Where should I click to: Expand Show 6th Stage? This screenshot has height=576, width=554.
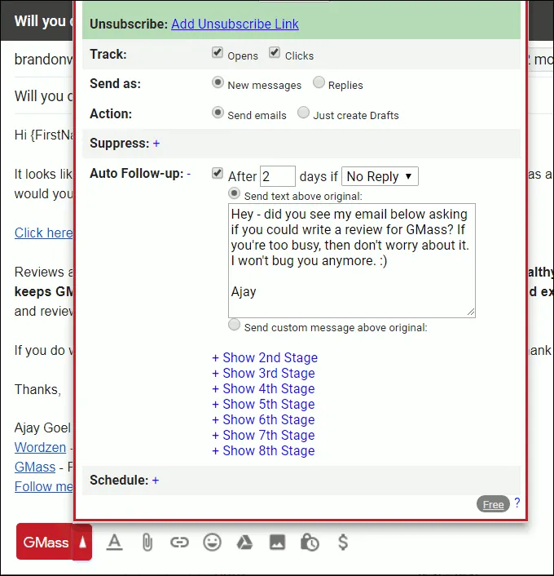click(x=263, y=419)
